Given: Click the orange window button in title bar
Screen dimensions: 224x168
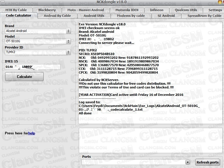Looking at the screenshot, I should [x=220, y=2].
